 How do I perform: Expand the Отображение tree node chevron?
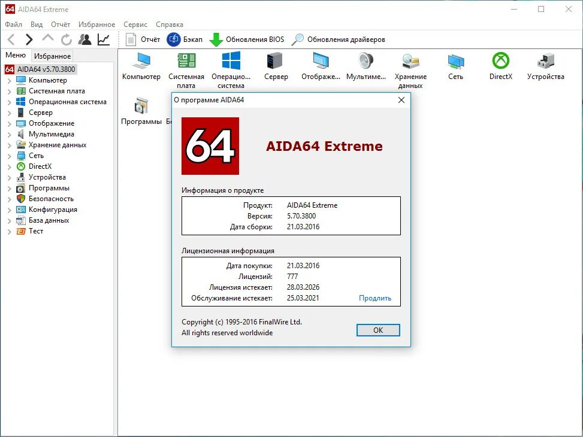pos(10,124)
